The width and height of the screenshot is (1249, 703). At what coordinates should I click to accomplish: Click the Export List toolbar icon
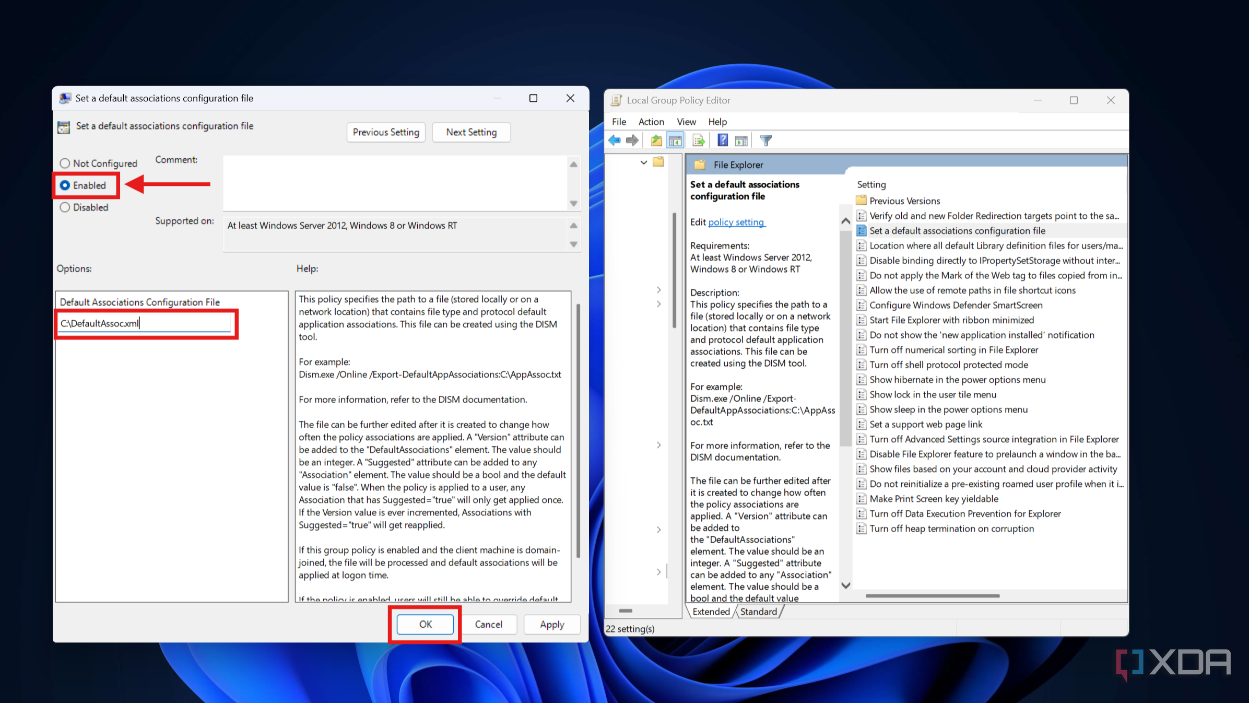click(699, 140)
